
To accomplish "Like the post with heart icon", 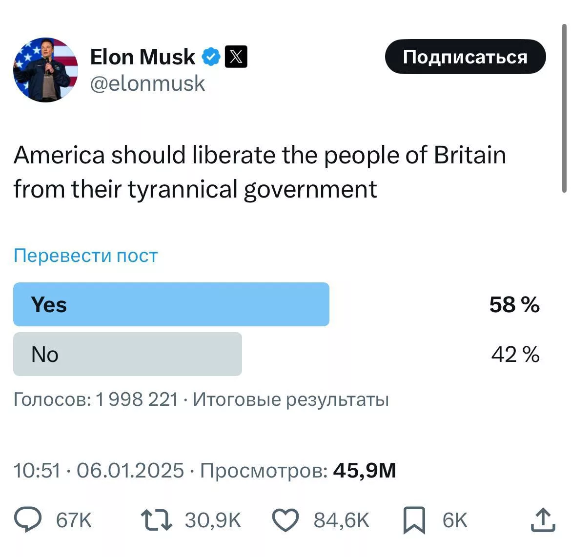I will pyautogui.click(x=285, y=520).
